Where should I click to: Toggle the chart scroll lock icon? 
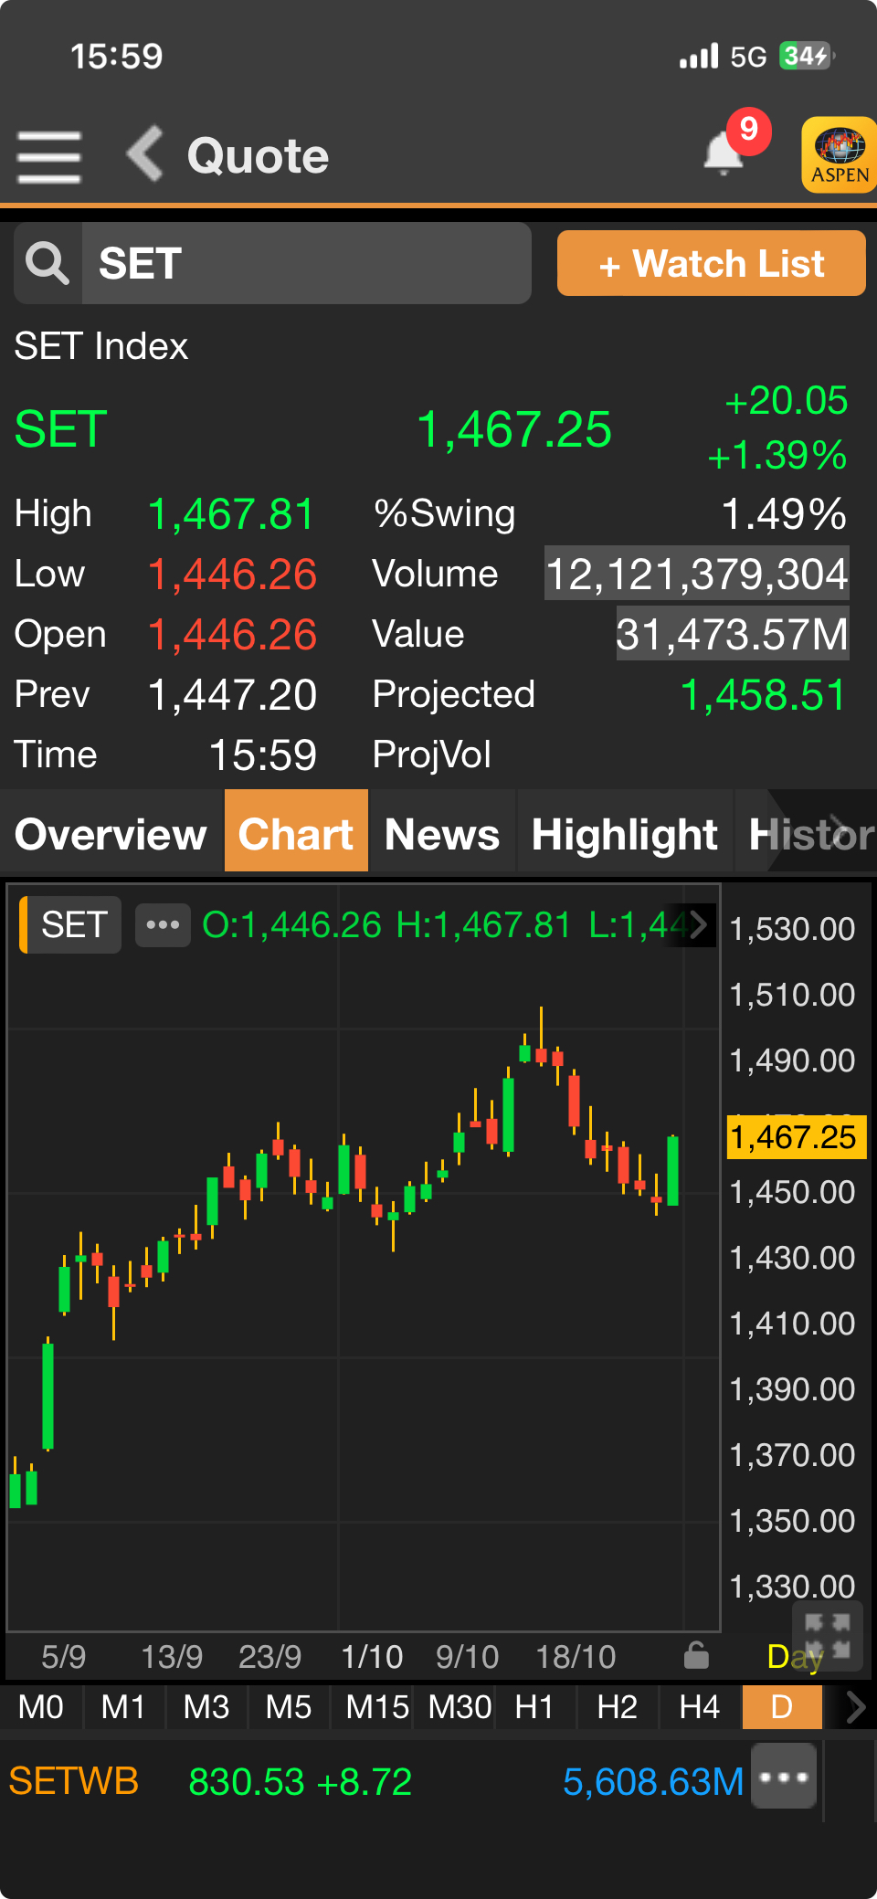click(x=697, y=1655)
